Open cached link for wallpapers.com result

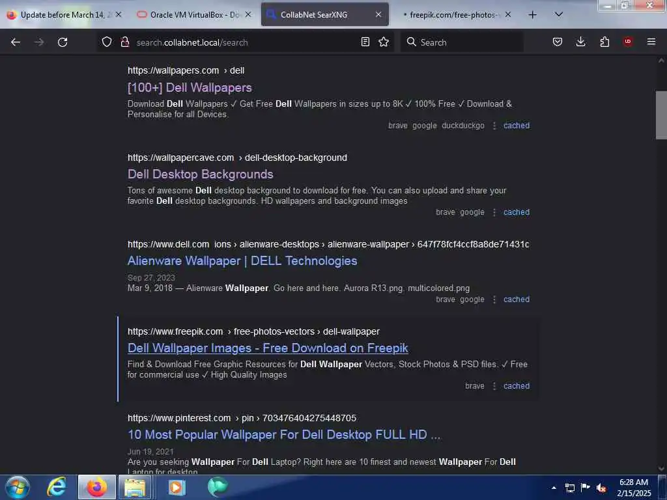517,126
